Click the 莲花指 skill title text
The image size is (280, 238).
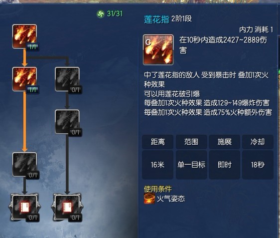[156, 19]
